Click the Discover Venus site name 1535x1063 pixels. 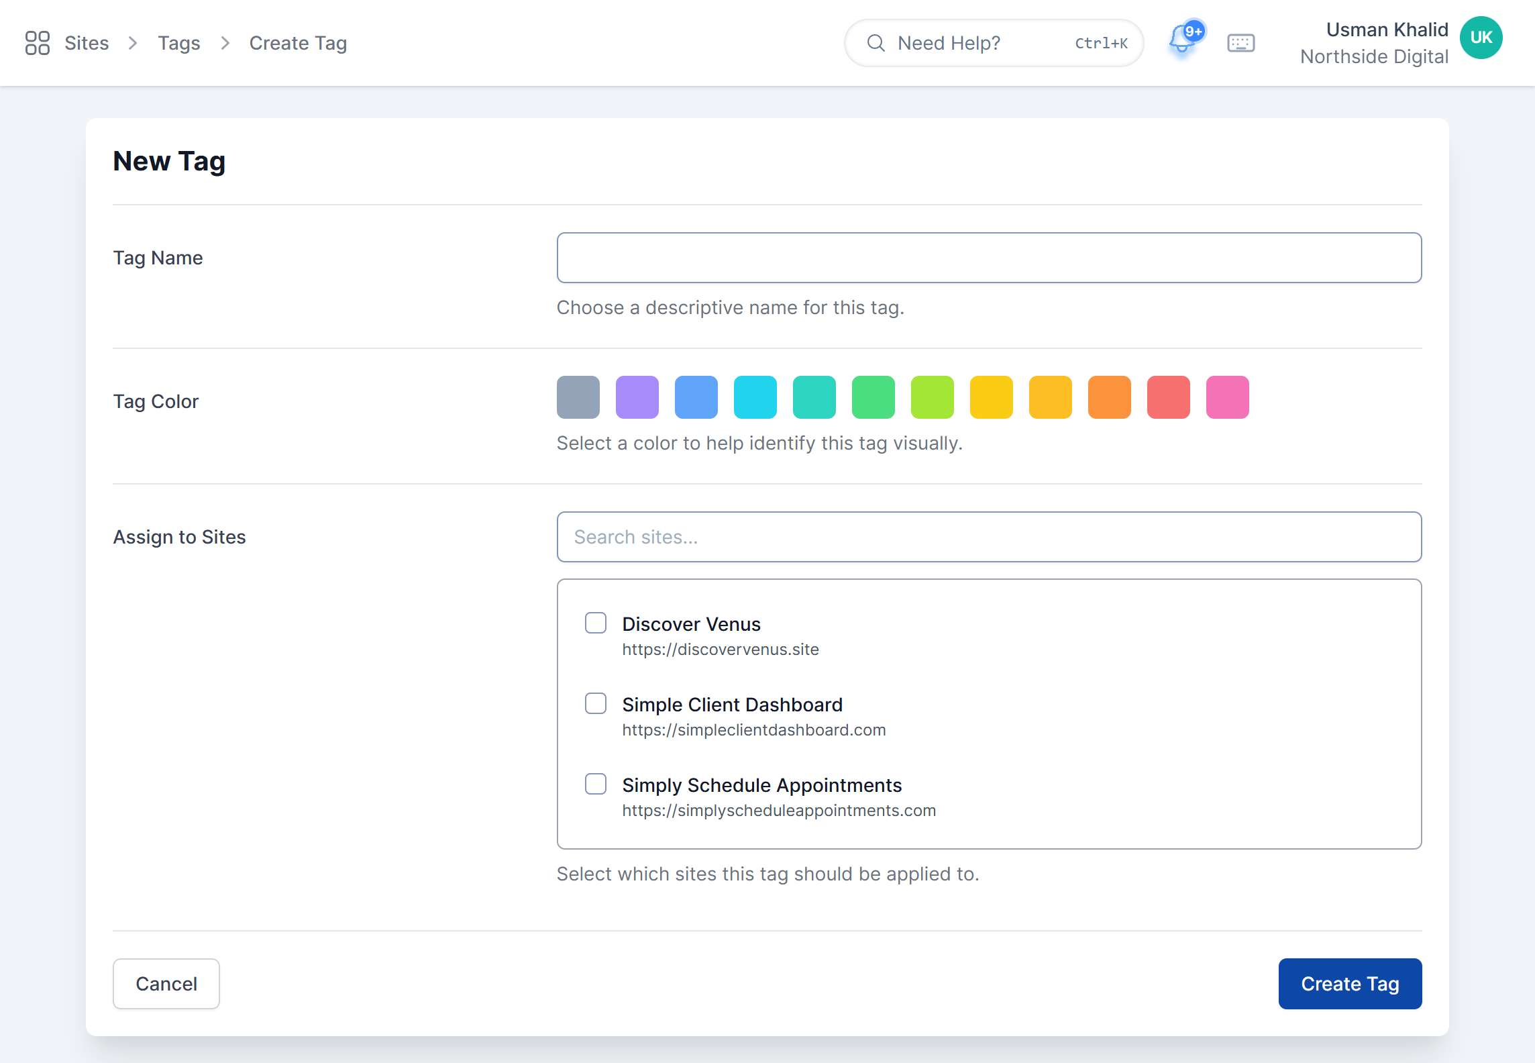click(x=692, y=624)
